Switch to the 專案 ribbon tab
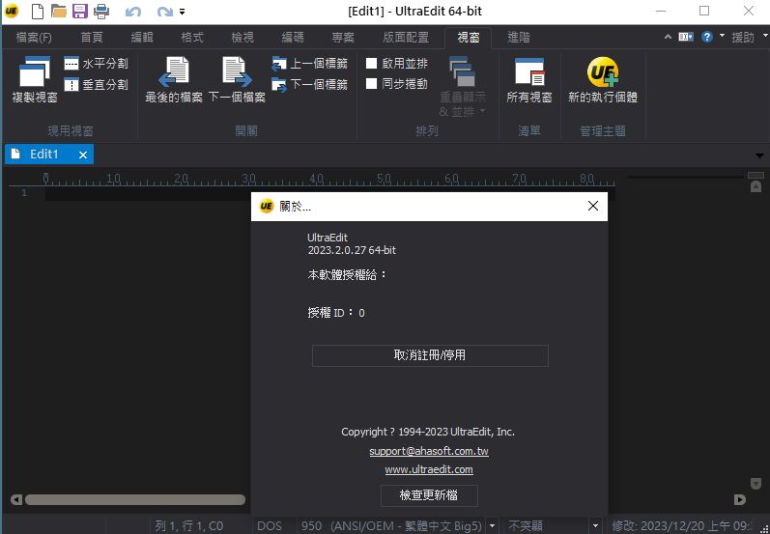Screen dimensions: 770x534 [x=343, y=38]
